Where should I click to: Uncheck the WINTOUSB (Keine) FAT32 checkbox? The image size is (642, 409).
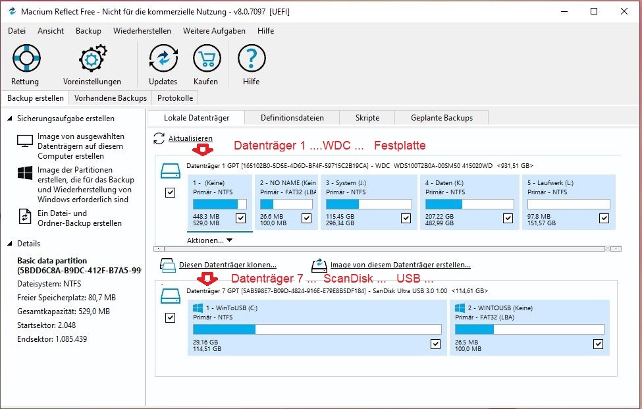[x=598, y=344]
